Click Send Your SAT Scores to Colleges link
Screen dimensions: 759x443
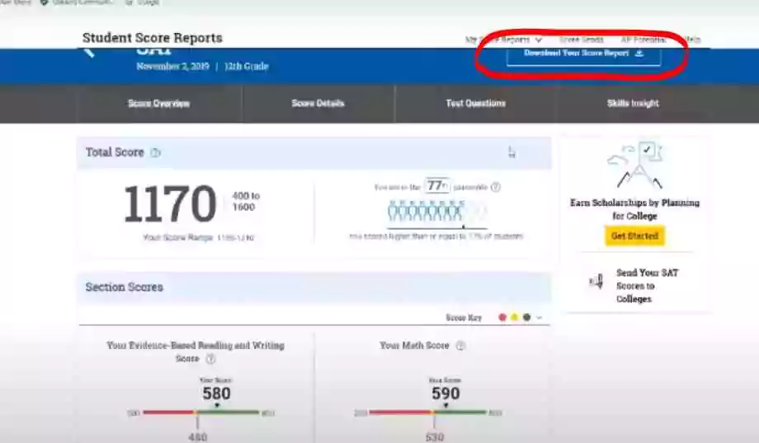tap(647, 286)
